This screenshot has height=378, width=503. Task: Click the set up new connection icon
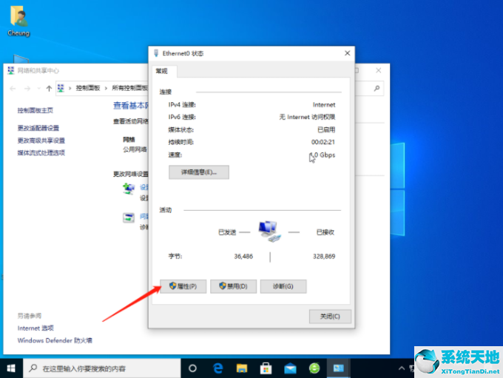(x=129, y=189)
